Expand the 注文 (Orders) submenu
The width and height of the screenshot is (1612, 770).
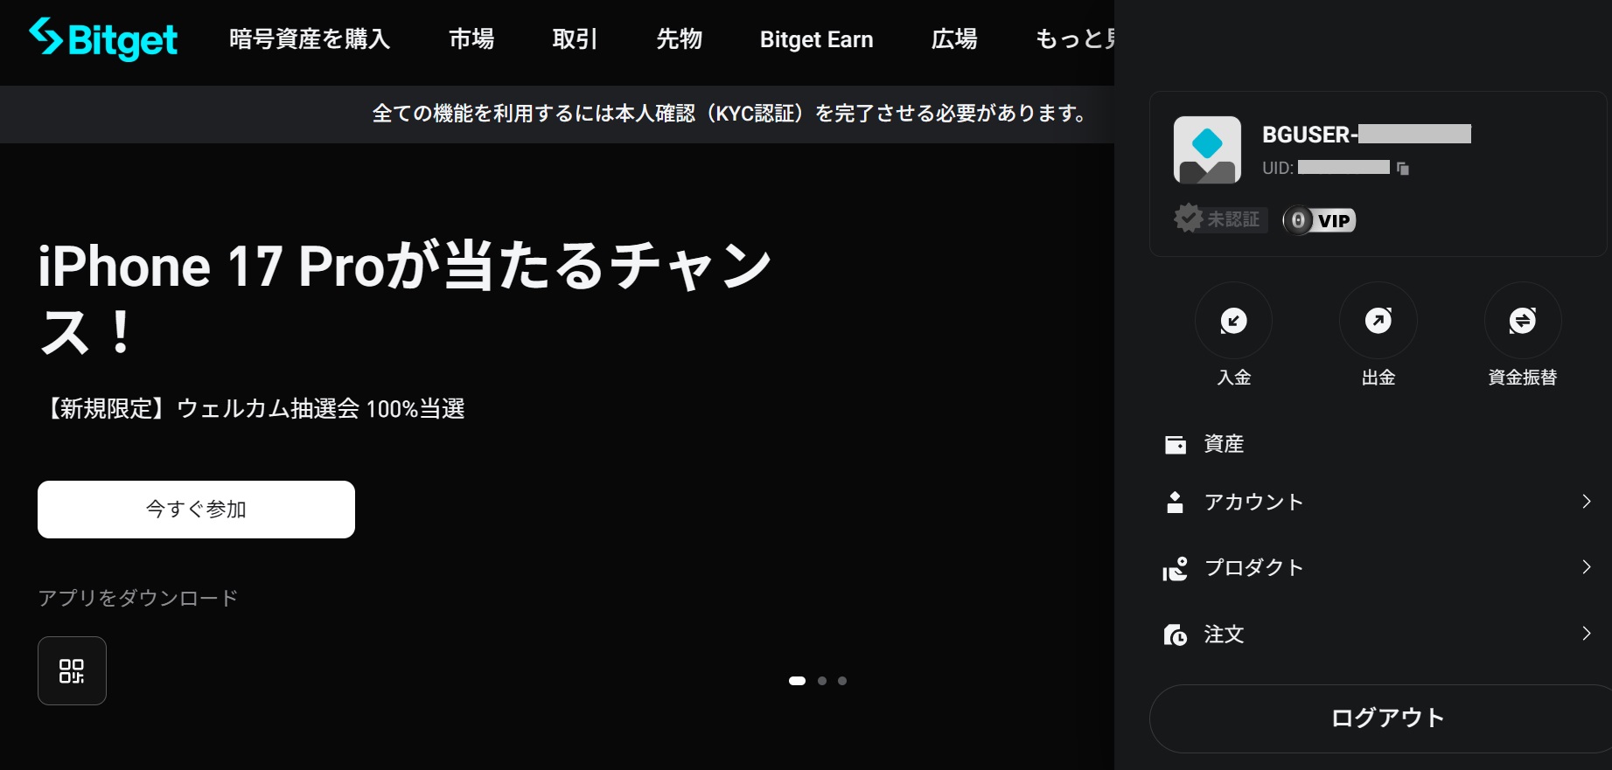1377,634
